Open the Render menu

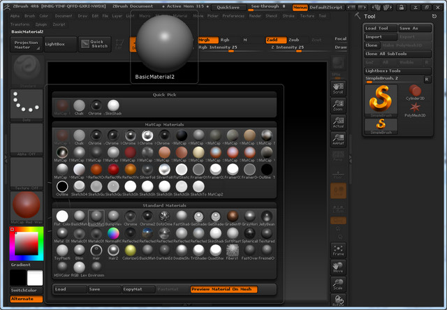(255, 16)
